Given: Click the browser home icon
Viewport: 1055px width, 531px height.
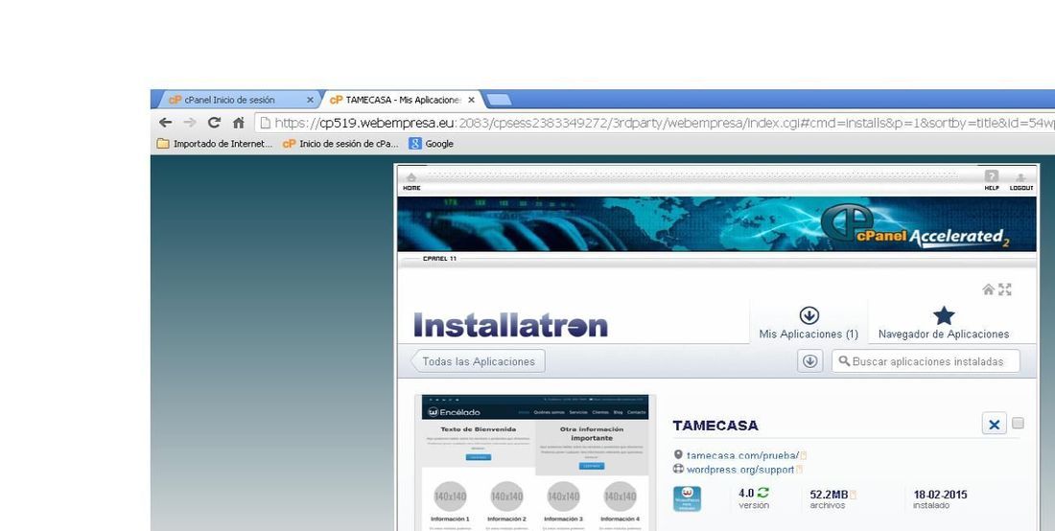Looking at the screenshot, I should (238, 123).
